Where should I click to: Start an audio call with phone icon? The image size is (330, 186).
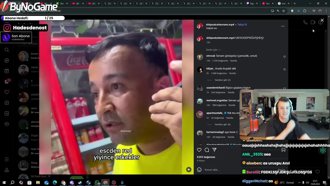tap(305, 22)
